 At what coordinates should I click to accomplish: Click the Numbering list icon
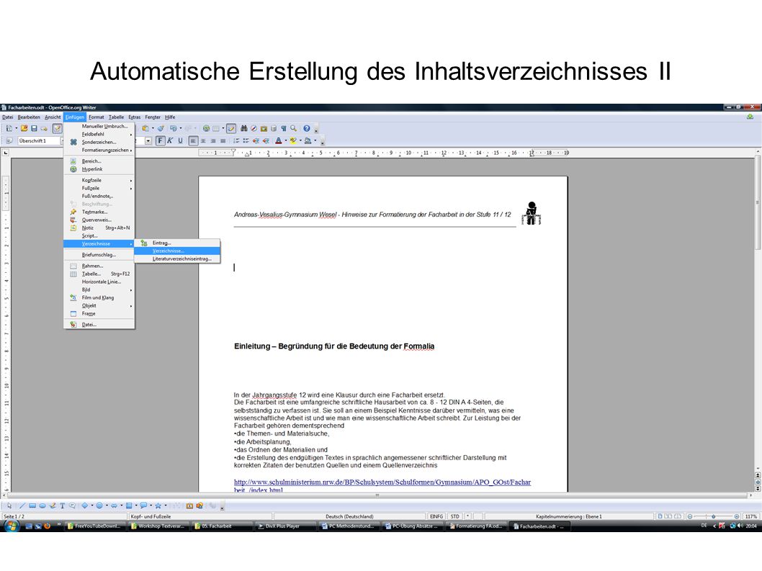click(236, 141)
